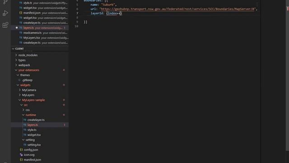Collapse the themes folder

40,75
